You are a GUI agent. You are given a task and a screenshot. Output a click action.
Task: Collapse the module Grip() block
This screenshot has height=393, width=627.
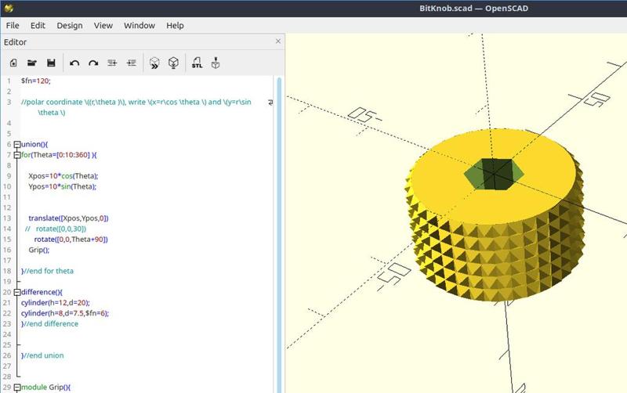pyautogui.click(x=17, y=388)
